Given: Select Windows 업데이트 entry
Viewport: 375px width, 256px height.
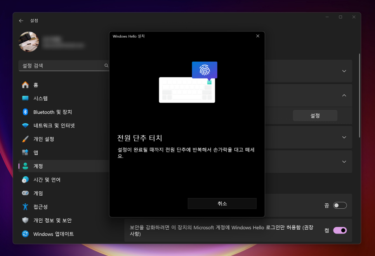Looking at the screenshot, I should point(64,234).
